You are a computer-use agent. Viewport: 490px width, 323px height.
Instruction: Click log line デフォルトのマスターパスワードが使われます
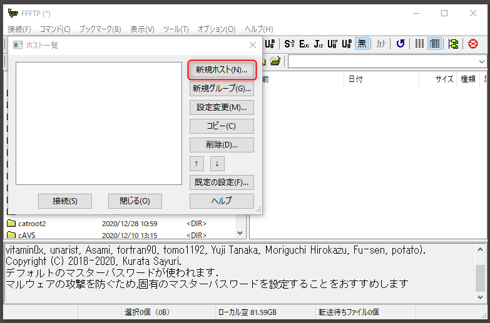point(112,273)
